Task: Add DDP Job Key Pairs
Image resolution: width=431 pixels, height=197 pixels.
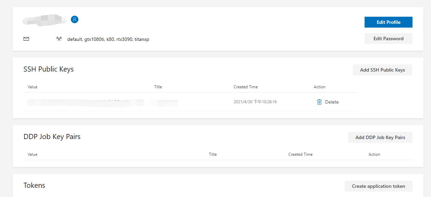Action: click(380, 137)
